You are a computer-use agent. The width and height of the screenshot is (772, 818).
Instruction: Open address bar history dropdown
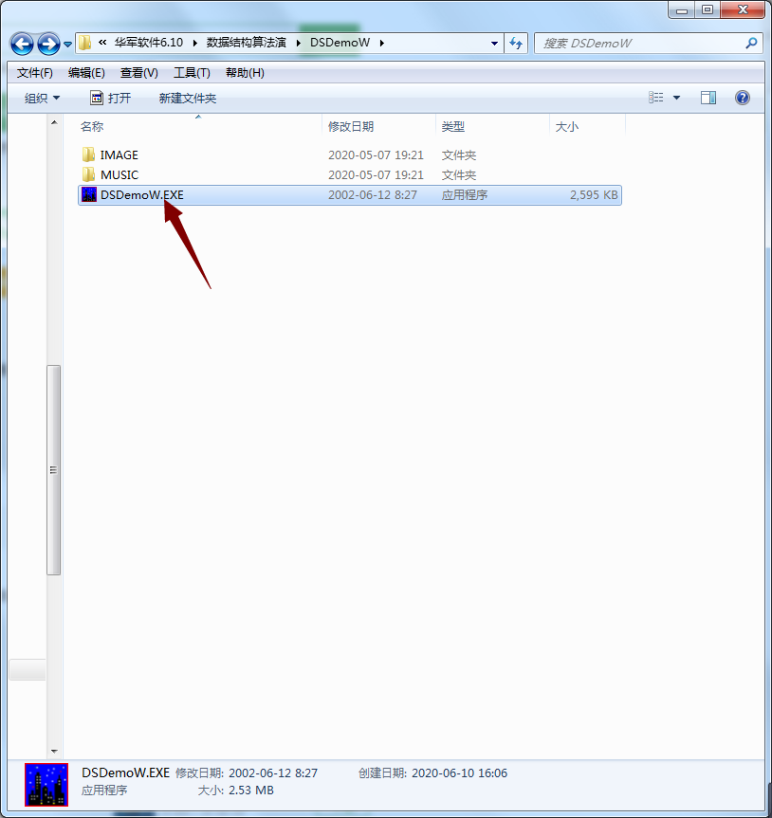click(494, 44)
